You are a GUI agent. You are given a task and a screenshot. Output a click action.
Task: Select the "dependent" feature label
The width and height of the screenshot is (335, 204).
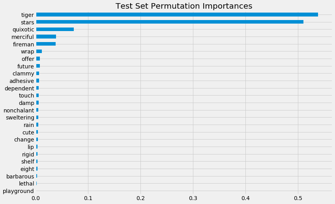[x=19, y=88]
